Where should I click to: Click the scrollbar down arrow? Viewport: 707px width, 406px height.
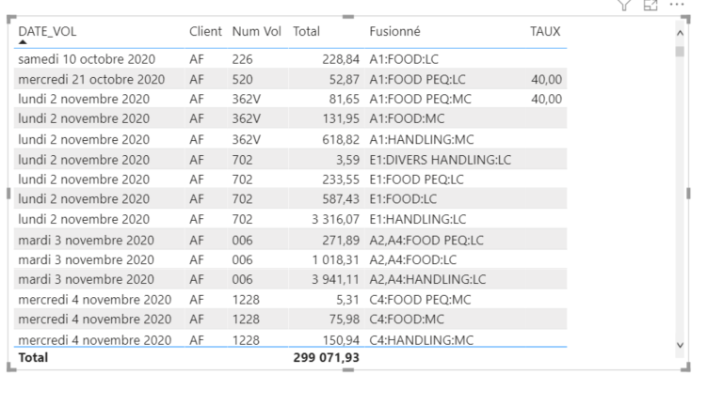tap(680, 345)
